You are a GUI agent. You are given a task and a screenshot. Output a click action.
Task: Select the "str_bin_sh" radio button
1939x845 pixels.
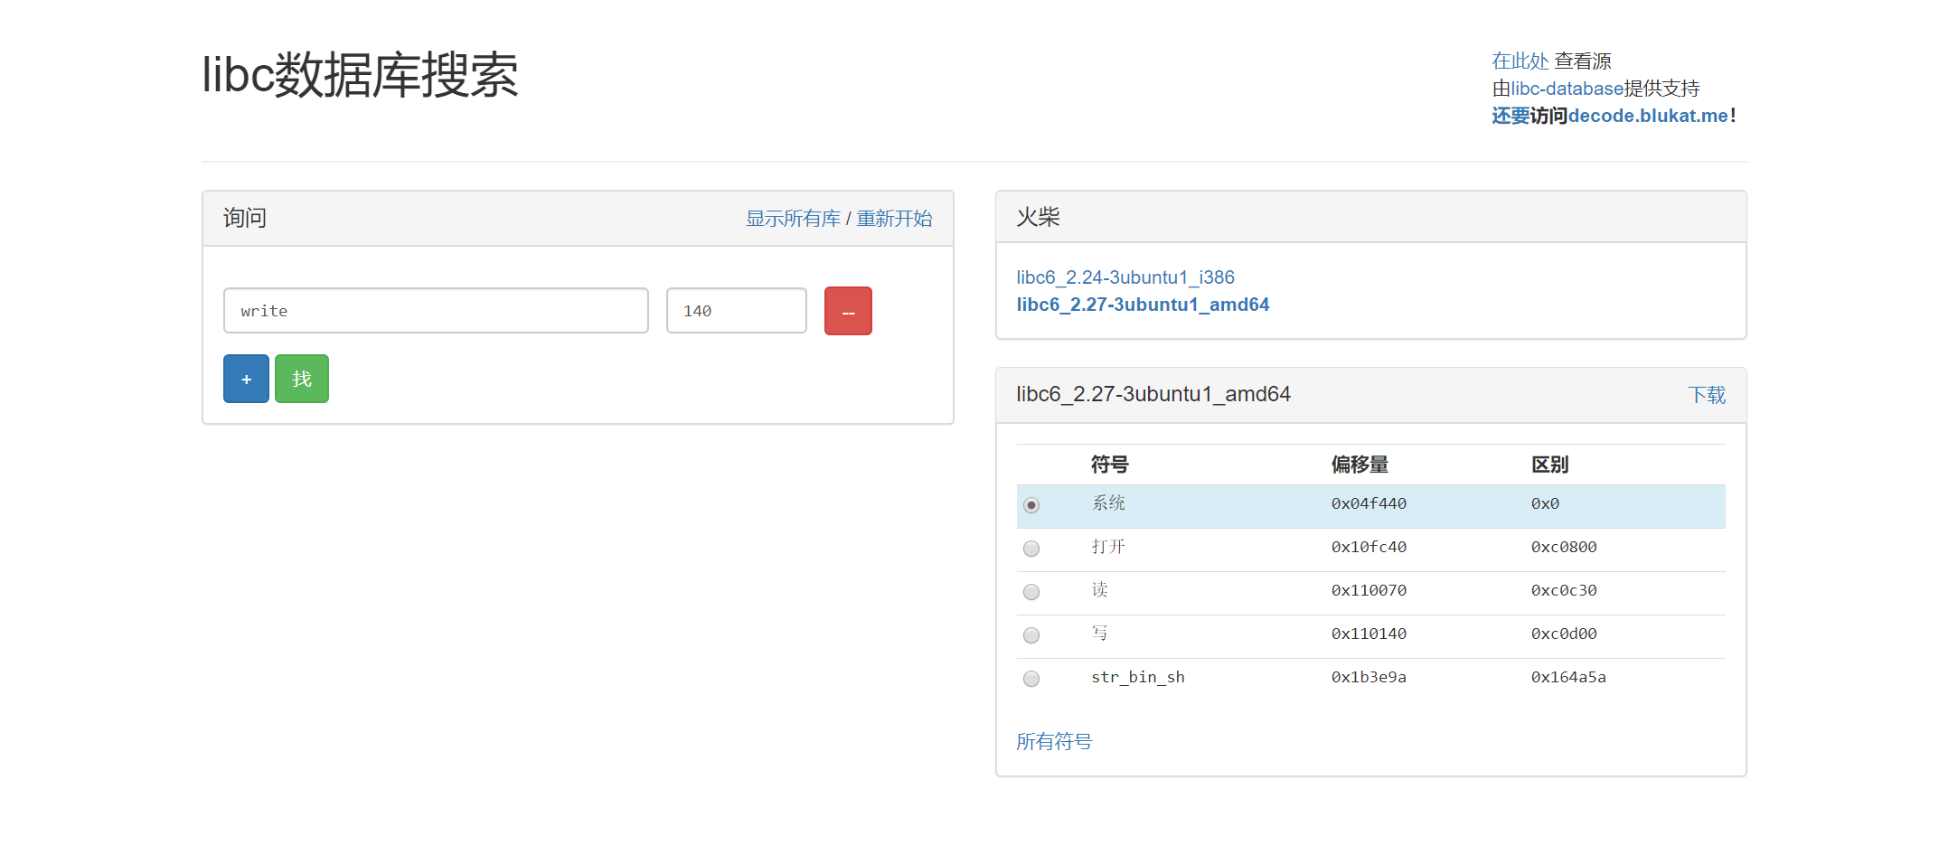point(1031,678)
